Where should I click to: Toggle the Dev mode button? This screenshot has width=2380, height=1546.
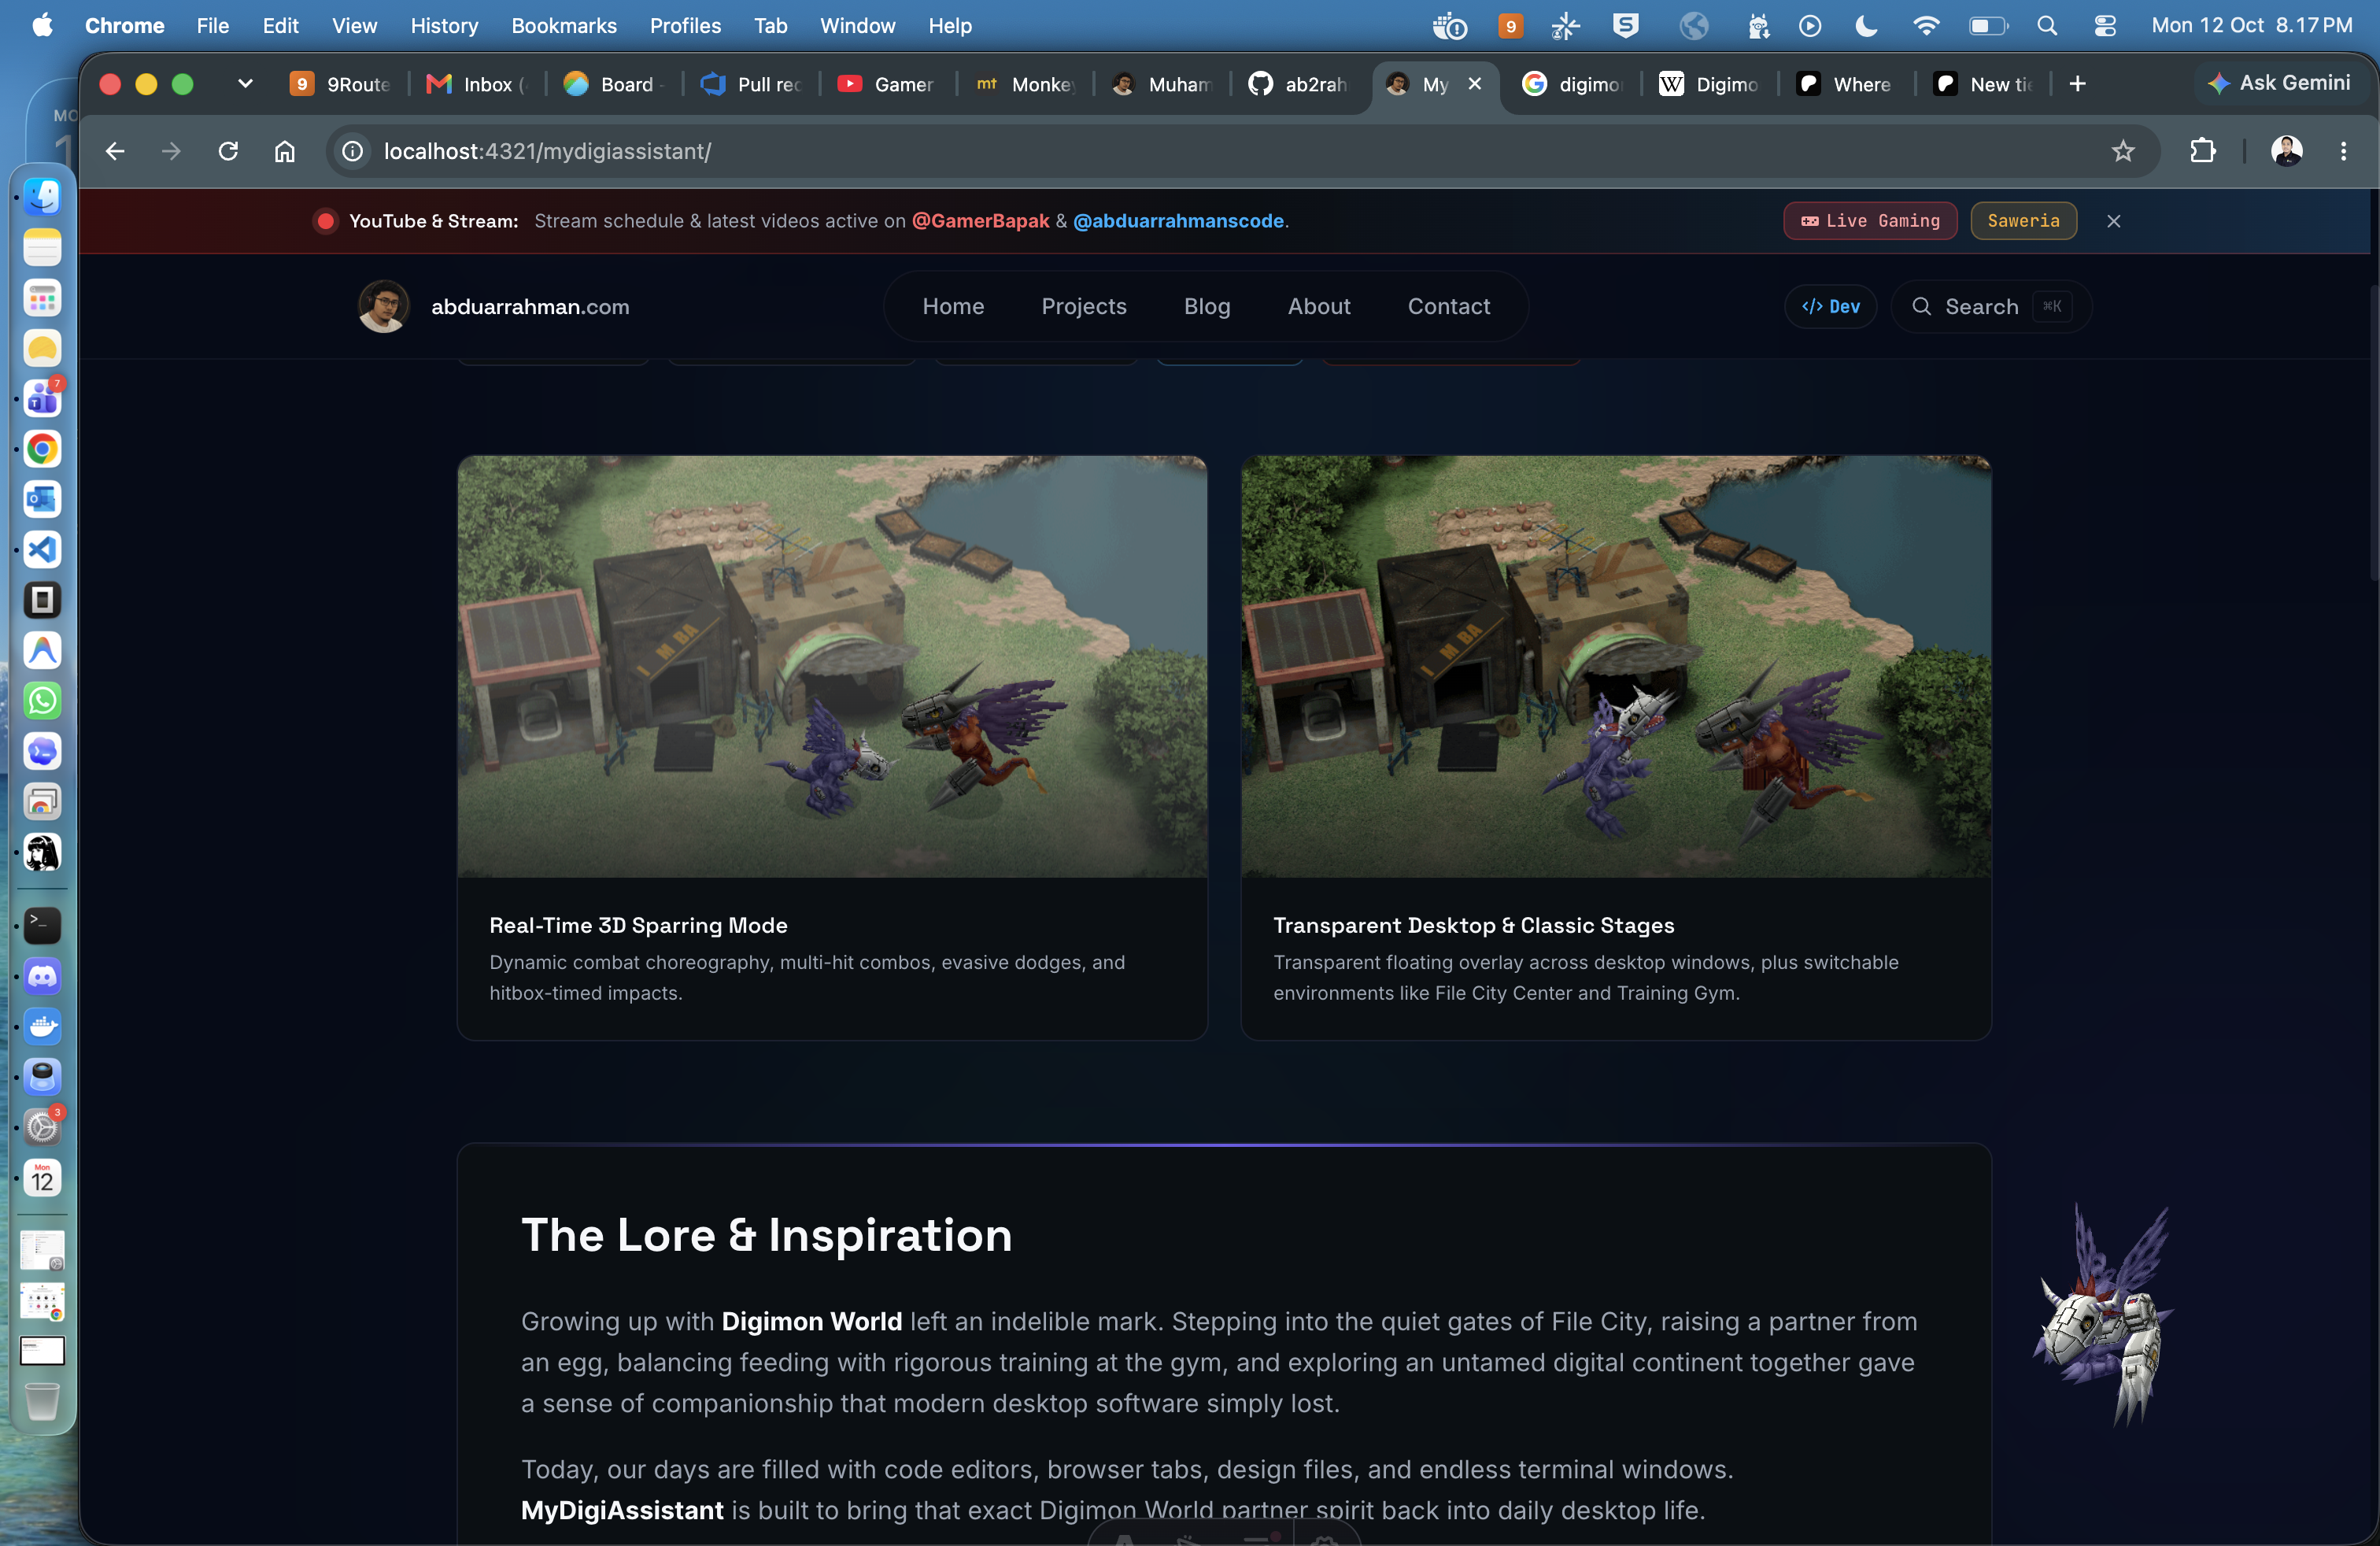[1830, 307]
